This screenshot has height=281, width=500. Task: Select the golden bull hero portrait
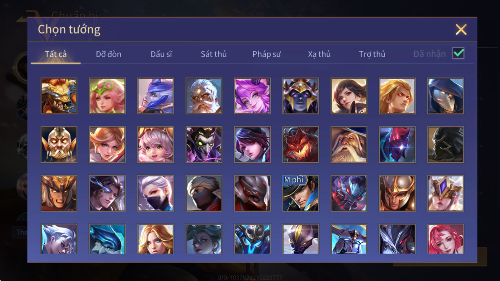59,96
